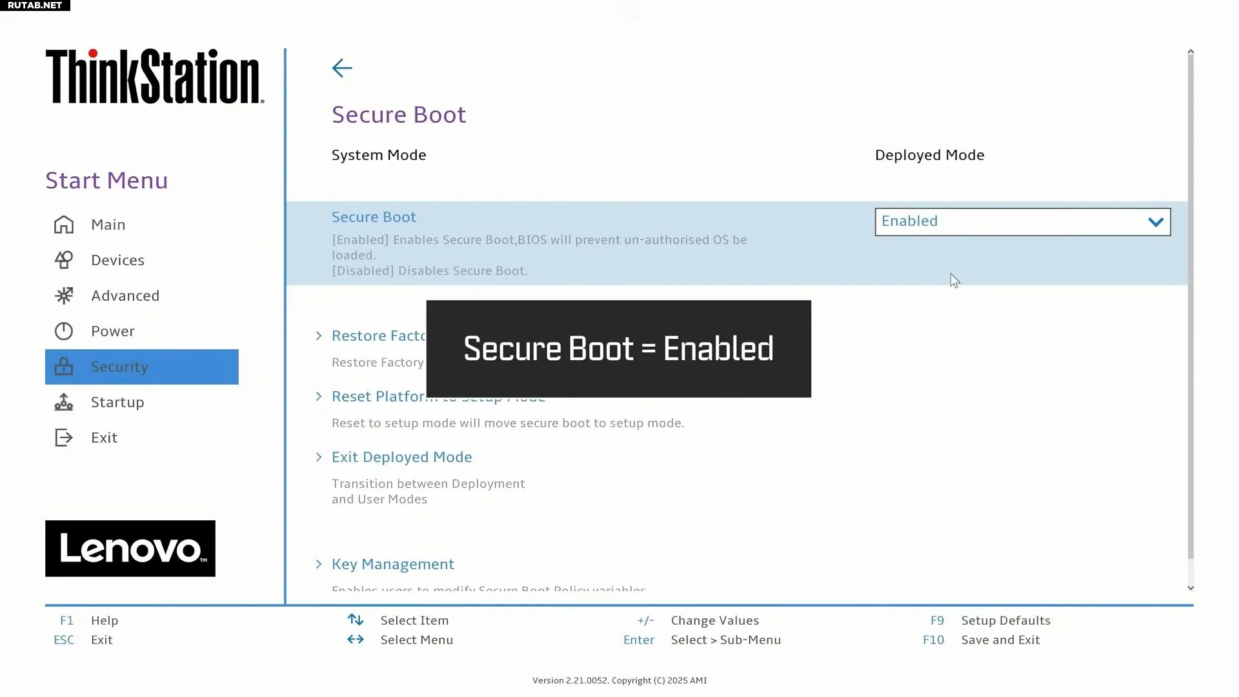Expand the Key Management chevron
This screenshot has height=697, width=1239.
pos(319,564)
